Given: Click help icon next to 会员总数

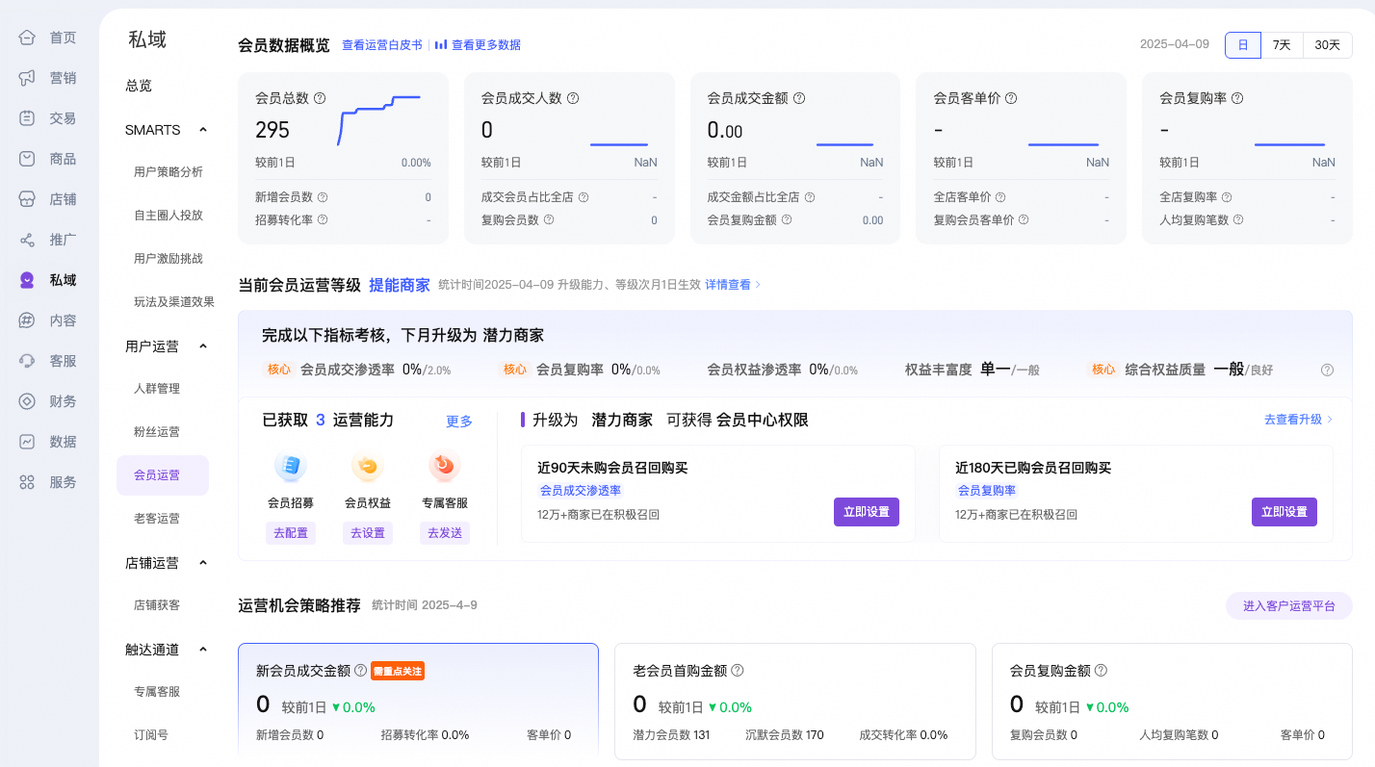Looking at the screenshot, I should 320,98.
